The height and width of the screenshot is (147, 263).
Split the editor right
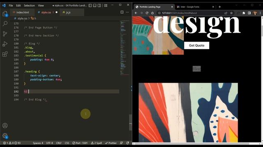(122, 12)
